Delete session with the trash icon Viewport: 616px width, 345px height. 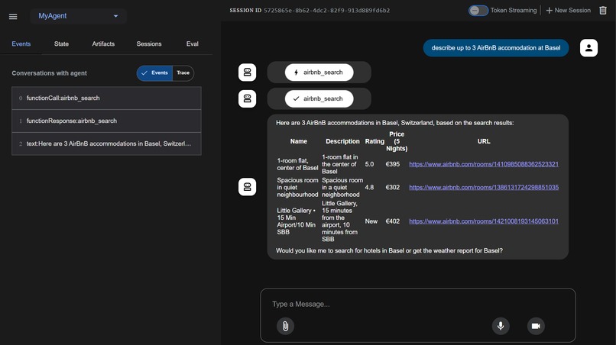[603, 11]
